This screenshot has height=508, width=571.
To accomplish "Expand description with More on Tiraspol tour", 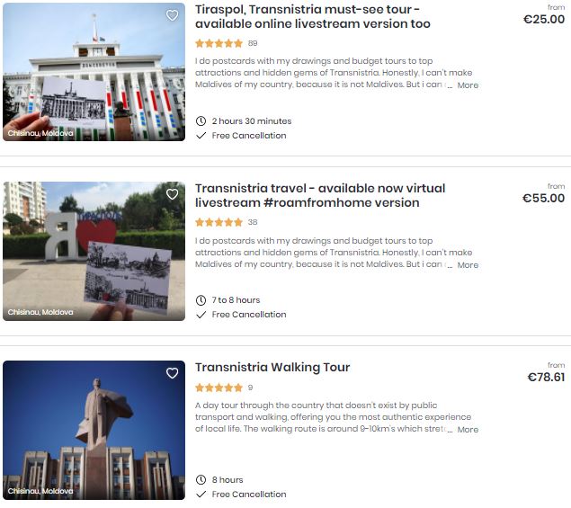I will pos(468,85).
